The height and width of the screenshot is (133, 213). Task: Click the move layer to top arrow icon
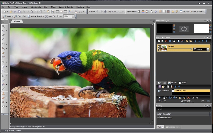click(206, 41)
